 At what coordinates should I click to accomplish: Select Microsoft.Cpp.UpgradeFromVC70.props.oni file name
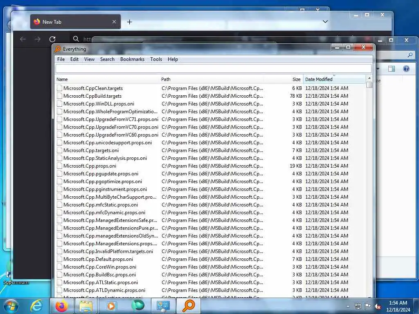point(110,127)
